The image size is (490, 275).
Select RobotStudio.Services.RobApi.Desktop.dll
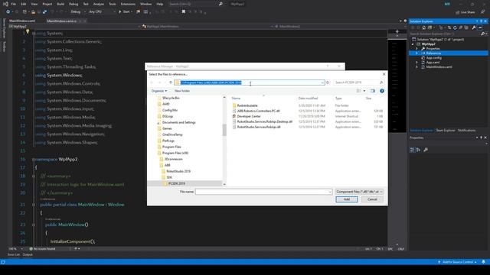pyautogui.click(x=264, y=121)
